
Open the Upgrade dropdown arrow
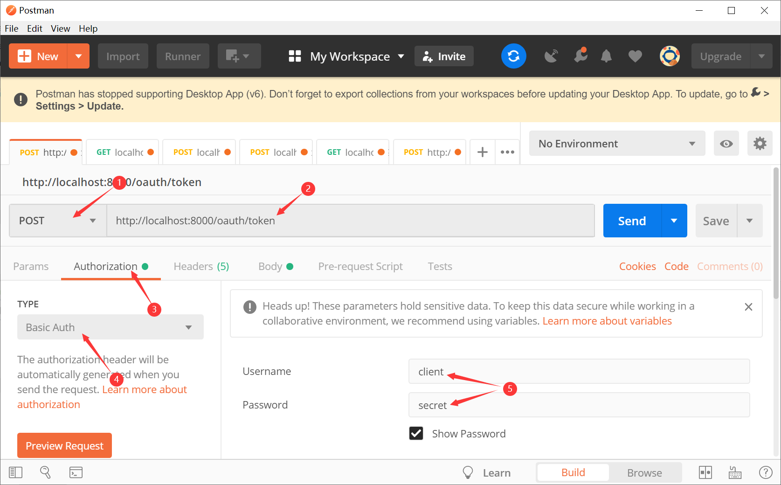coord(761,56)
